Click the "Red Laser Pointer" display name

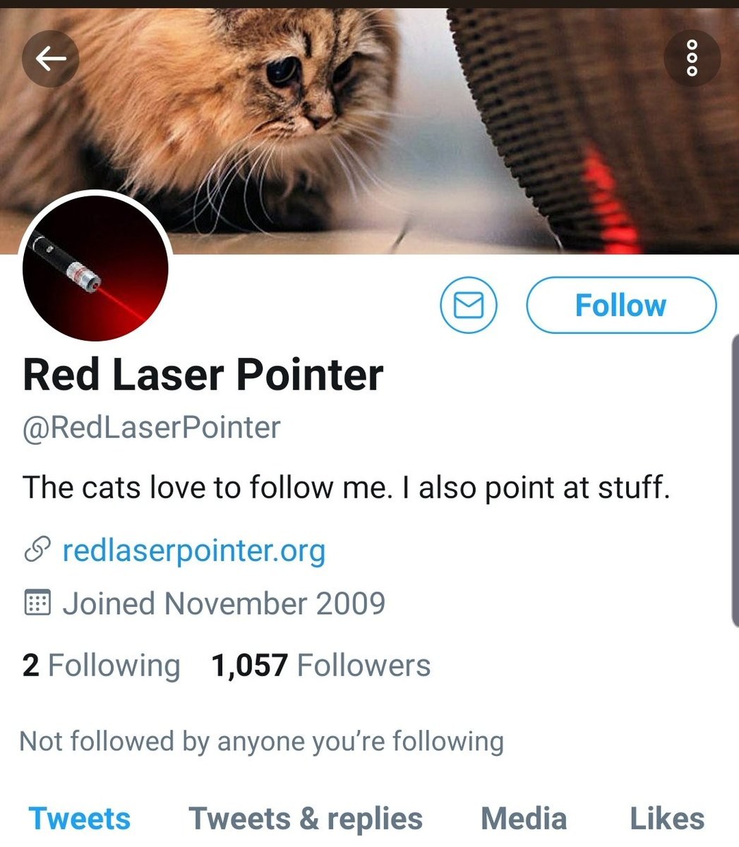(203, 374)
